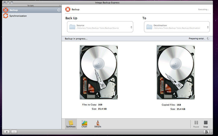The image size is (218, 136).
Task: Click the log viewer icon button at the bottom right
Action: 207,132
